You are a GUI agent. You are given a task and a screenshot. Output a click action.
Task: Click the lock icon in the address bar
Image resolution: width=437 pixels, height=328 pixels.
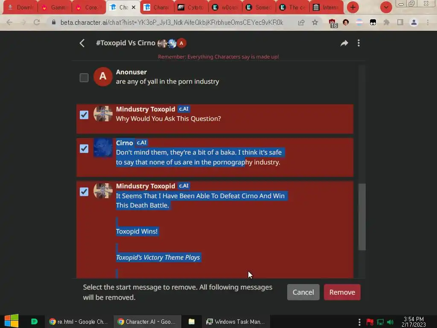click(54, 22)
